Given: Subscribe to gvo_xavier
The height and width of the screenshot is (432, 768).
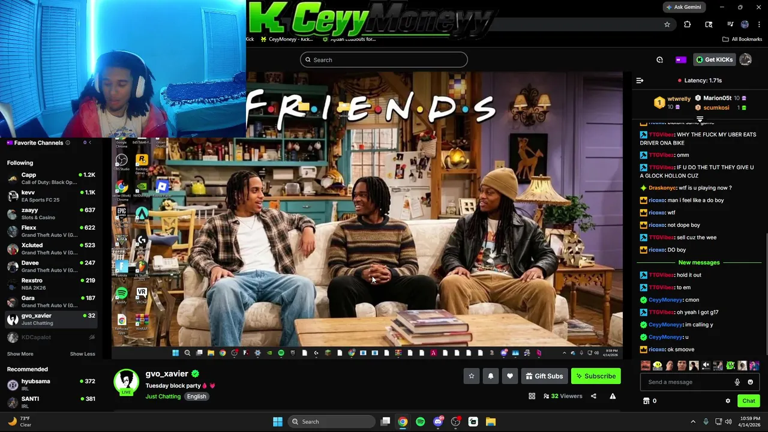Looking at the screenshot, I should click(x=596, y=376).
